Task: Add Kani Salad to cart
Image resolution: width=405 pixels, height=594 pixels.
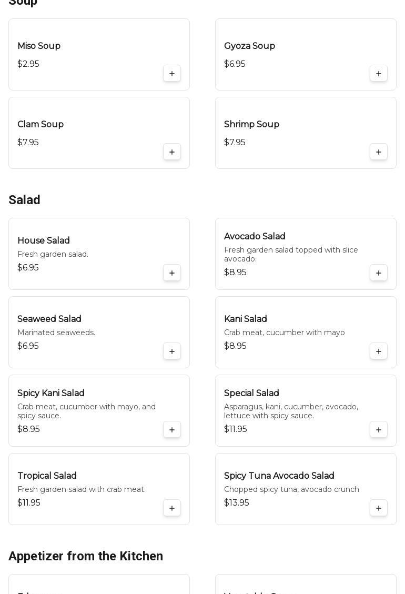Action: tap(379, 351)
